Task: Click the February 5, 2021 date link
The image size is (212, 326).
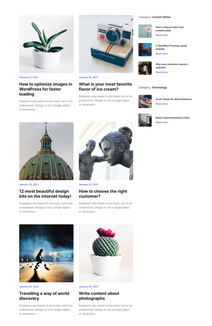Action: pyautogui.click(x=29, y=77)
